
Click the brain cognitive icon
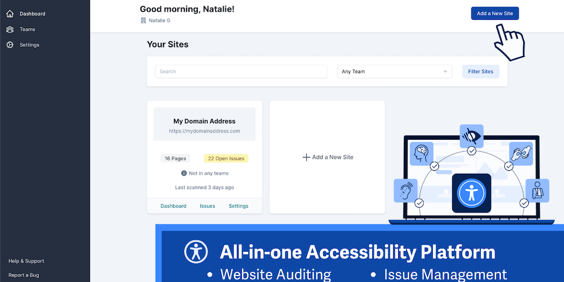[421, 153]
